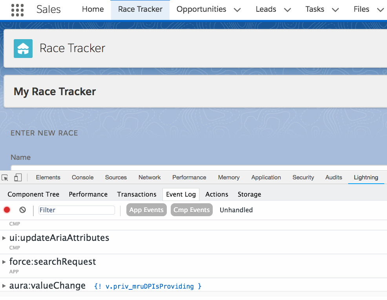The image size is (387, 300).
Task: Open the Tasks dropdown chevron
Action: point(335,10)
